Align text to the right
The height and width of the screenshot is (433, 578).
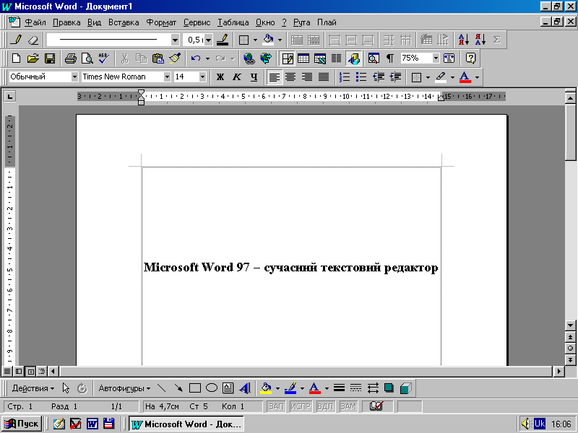307,77
